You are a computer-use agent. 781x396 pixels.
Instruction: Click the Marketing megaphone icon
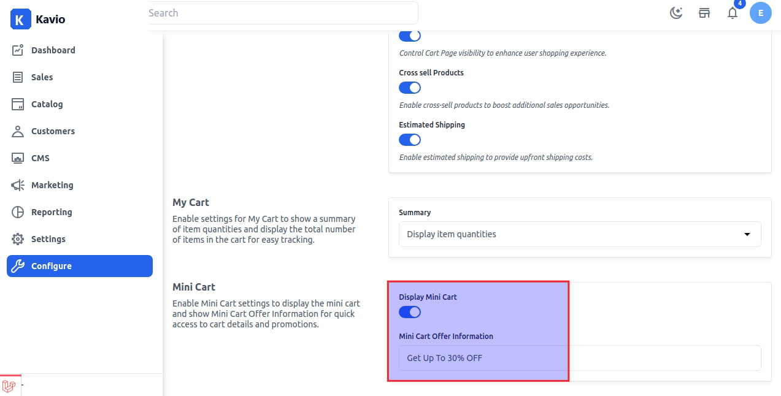18,185
